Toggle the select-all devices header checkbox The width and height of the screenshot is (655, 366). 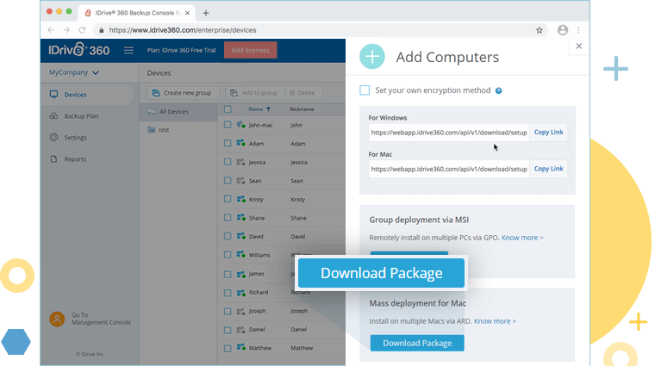click(x=228, y=109)
